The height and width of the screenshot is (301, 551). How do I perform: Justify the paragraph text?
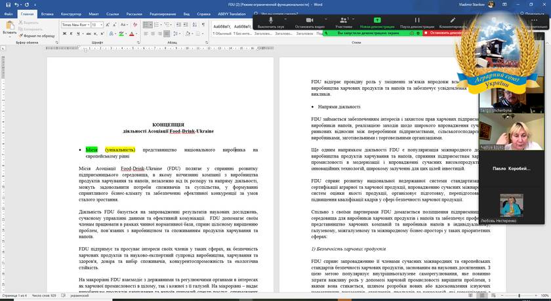coord(167,33)
